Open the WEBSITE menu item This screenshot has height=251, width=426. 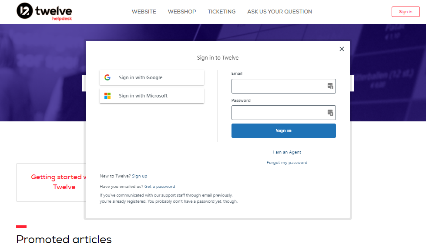(x=144, y=12)
